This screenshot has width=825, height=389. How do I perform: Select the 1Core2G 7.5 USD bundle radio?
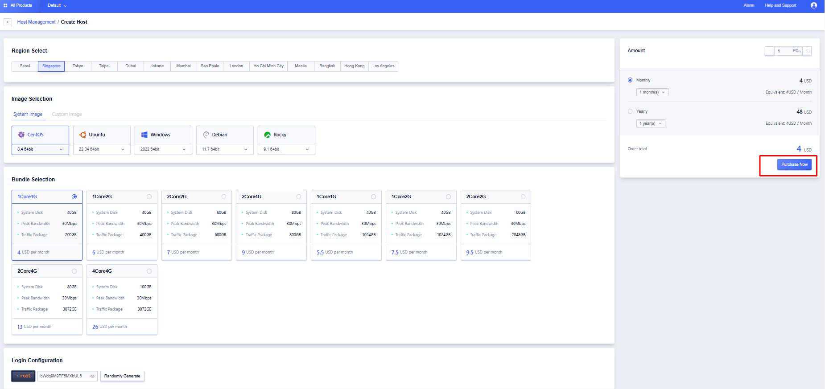click(x=448, y=197)
